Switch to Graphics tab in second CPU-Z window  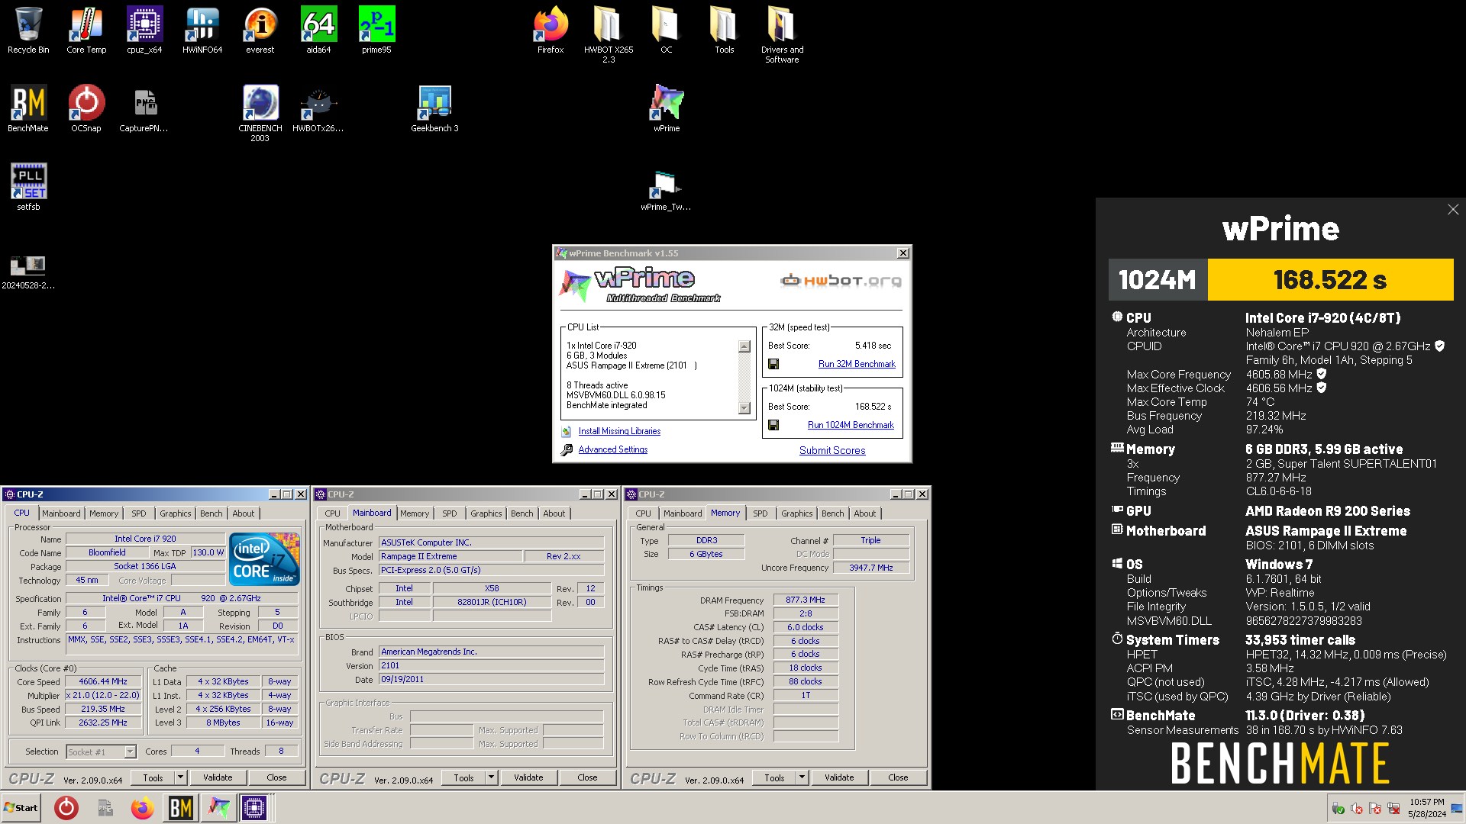click(486, 513)
